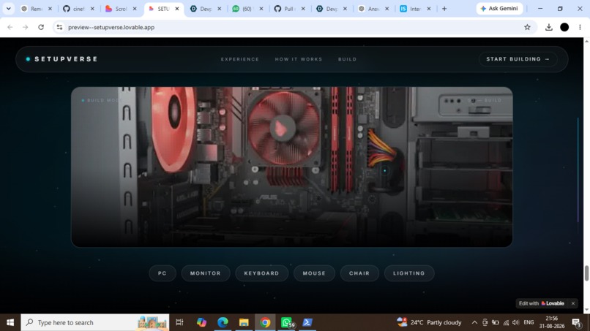Open the Experience nav link

(240, 59)
